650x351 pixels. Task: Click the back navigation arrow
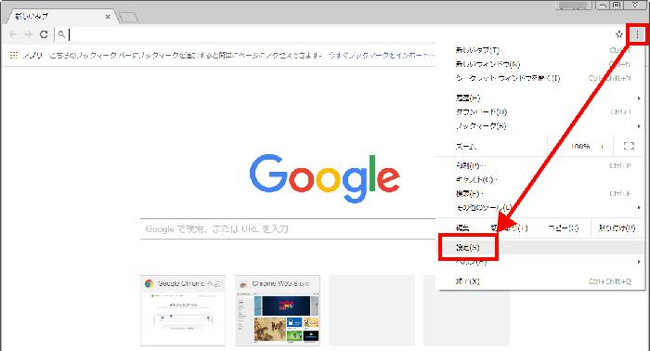pyautogui.click(x=13, y=34)
